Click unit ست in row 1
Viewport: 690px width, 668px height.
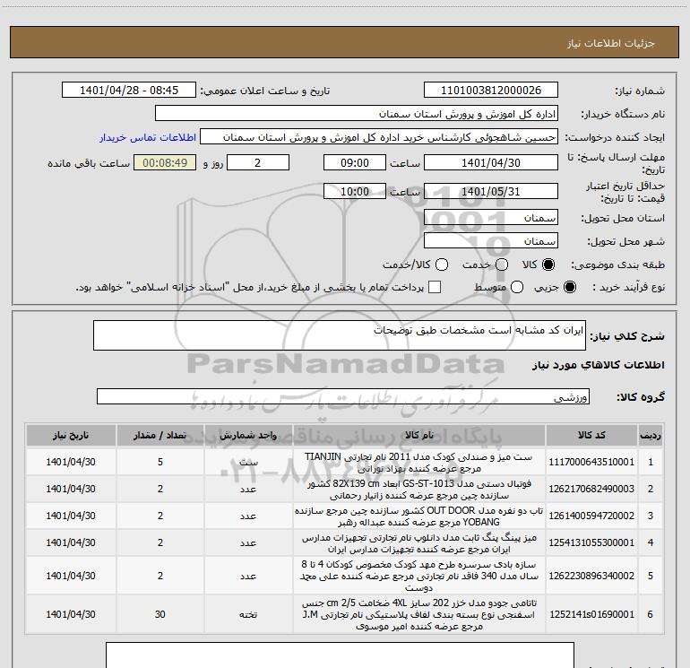248,463
